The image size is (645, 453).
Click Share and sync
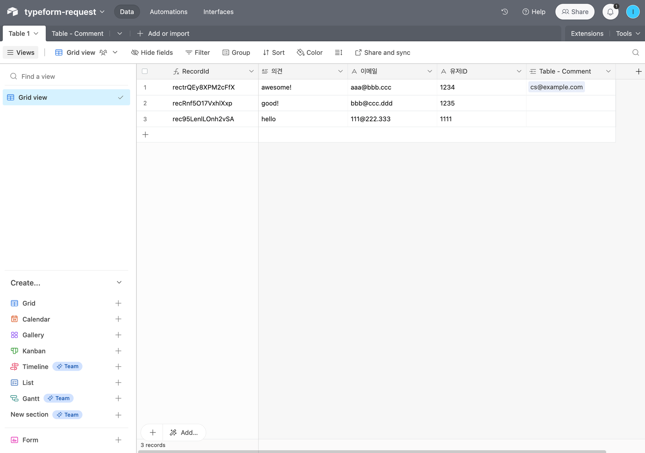click(382, 53)
